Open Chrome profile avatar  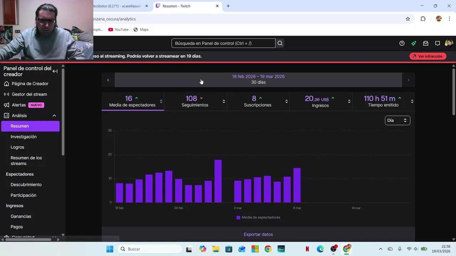[x=439, y=19]
